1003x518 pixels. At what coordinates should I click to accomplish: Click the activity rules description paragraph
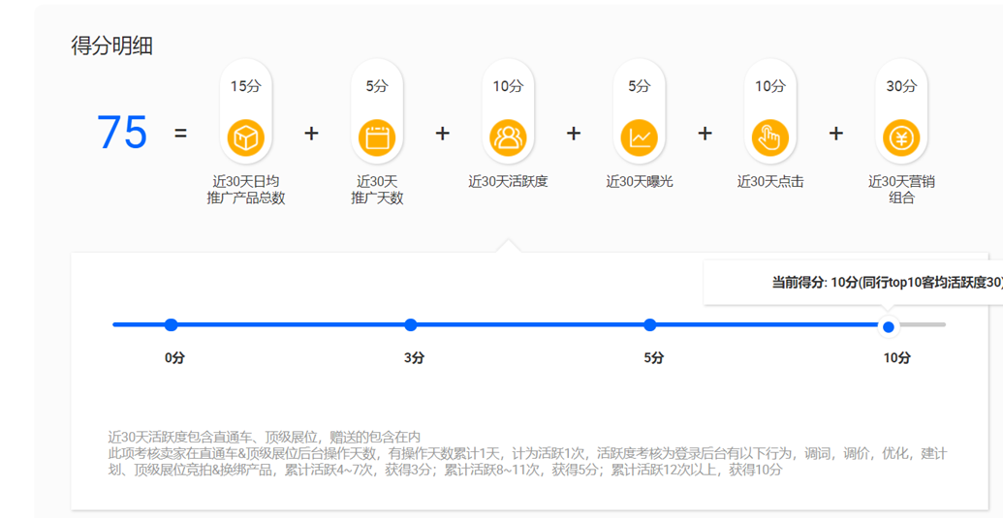pos(527,454)
